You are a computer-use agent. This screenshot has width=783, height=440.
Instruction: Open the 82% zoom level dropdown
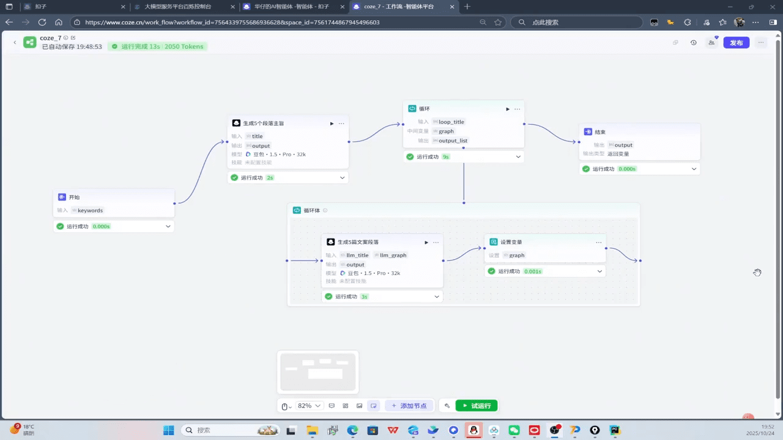(310, 406)
